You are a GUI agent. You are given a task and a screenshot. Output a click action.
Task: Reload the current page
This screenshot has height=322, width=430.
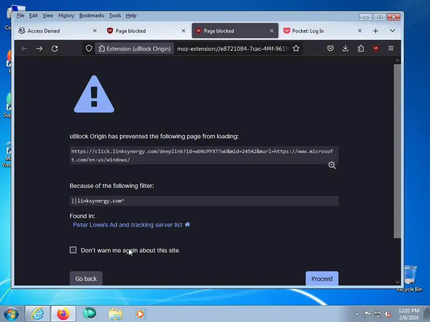55,49
